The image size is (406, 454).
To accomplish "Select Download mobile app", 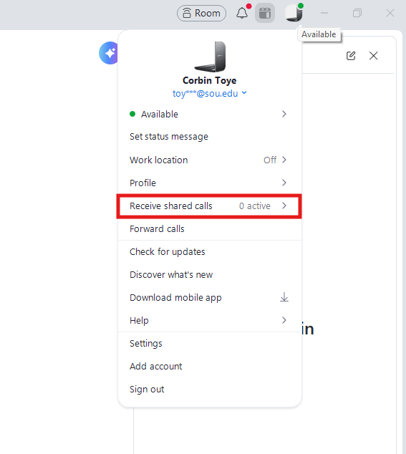I will 210,297.
